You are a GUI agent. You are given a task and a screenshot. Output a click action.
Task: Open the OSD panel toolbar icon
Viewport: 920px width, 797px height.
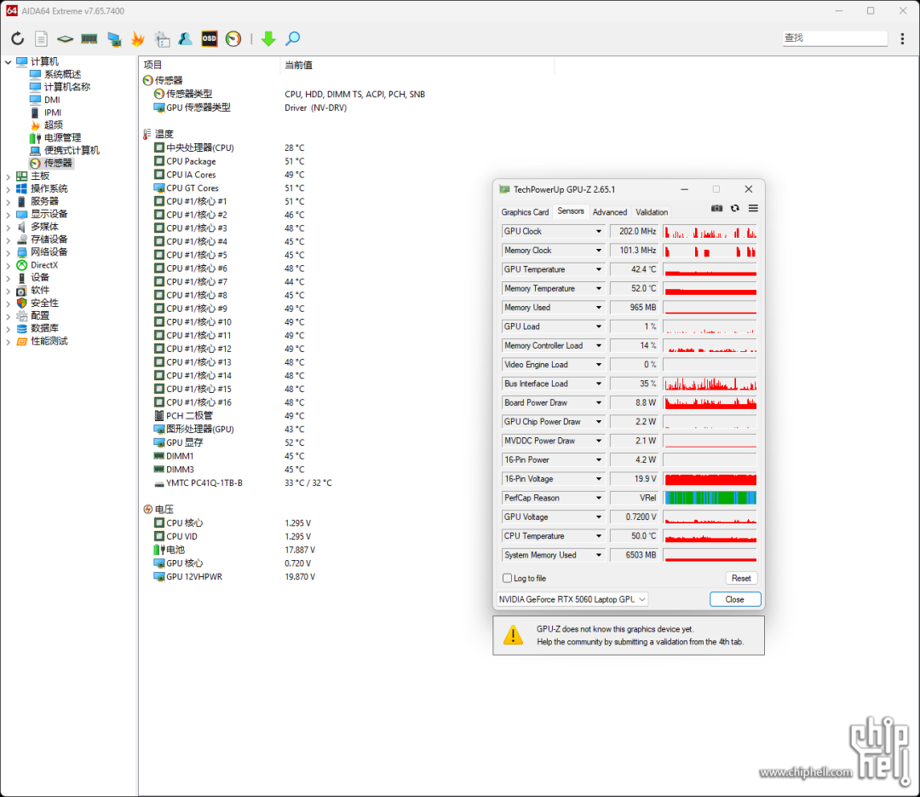(x=210, y=38)
